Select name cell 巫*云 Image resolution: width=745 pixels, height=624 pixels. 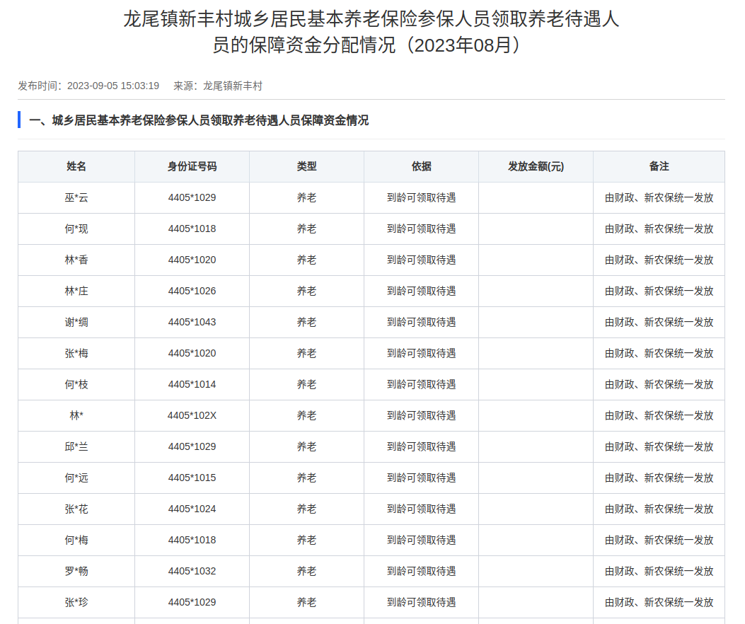pos(76,197)
